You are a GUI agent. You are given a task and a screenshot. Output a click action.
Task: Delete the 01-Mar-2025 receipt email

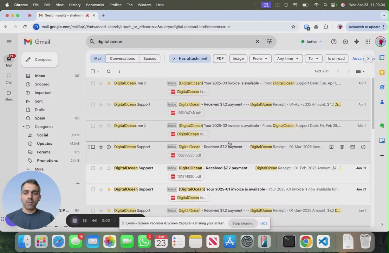coord(342,147)
